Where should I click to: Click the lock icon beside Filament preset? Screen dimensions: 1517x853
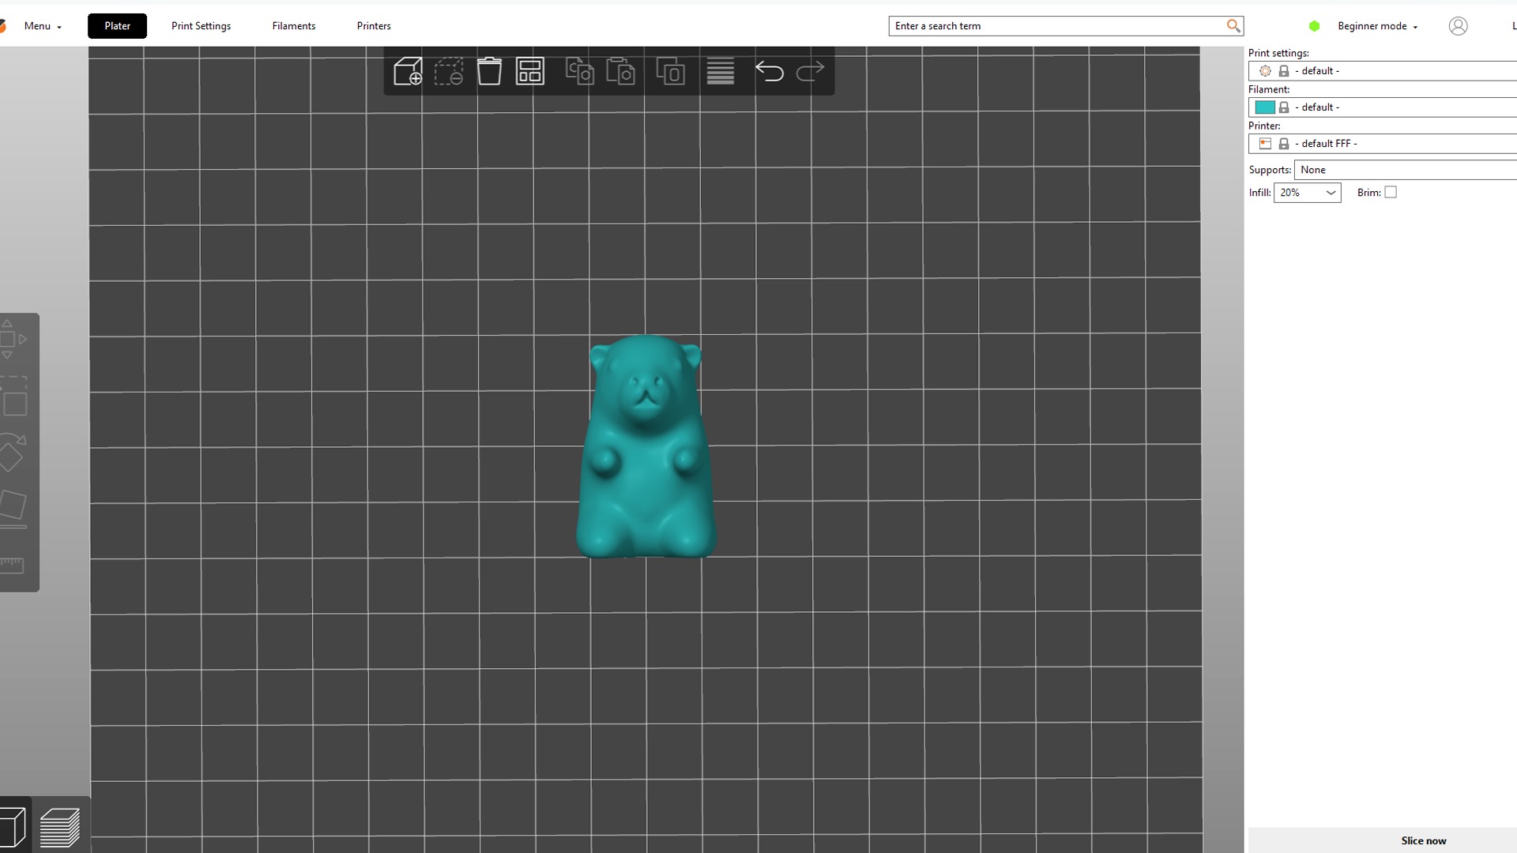click(x=1284, y=107)
